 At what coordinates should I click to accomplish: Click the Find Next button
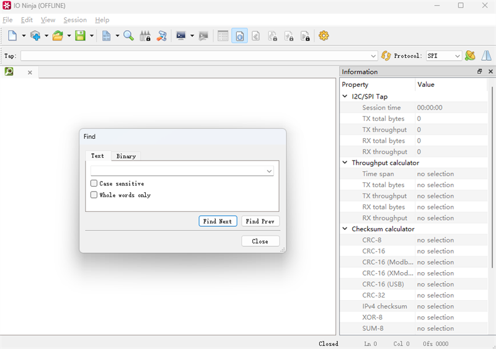click(x=218, y=221)
